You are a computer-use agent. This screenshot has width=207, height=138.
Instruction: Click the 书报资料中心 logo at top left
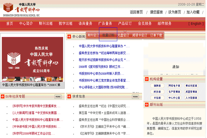(x=21, y=10)
